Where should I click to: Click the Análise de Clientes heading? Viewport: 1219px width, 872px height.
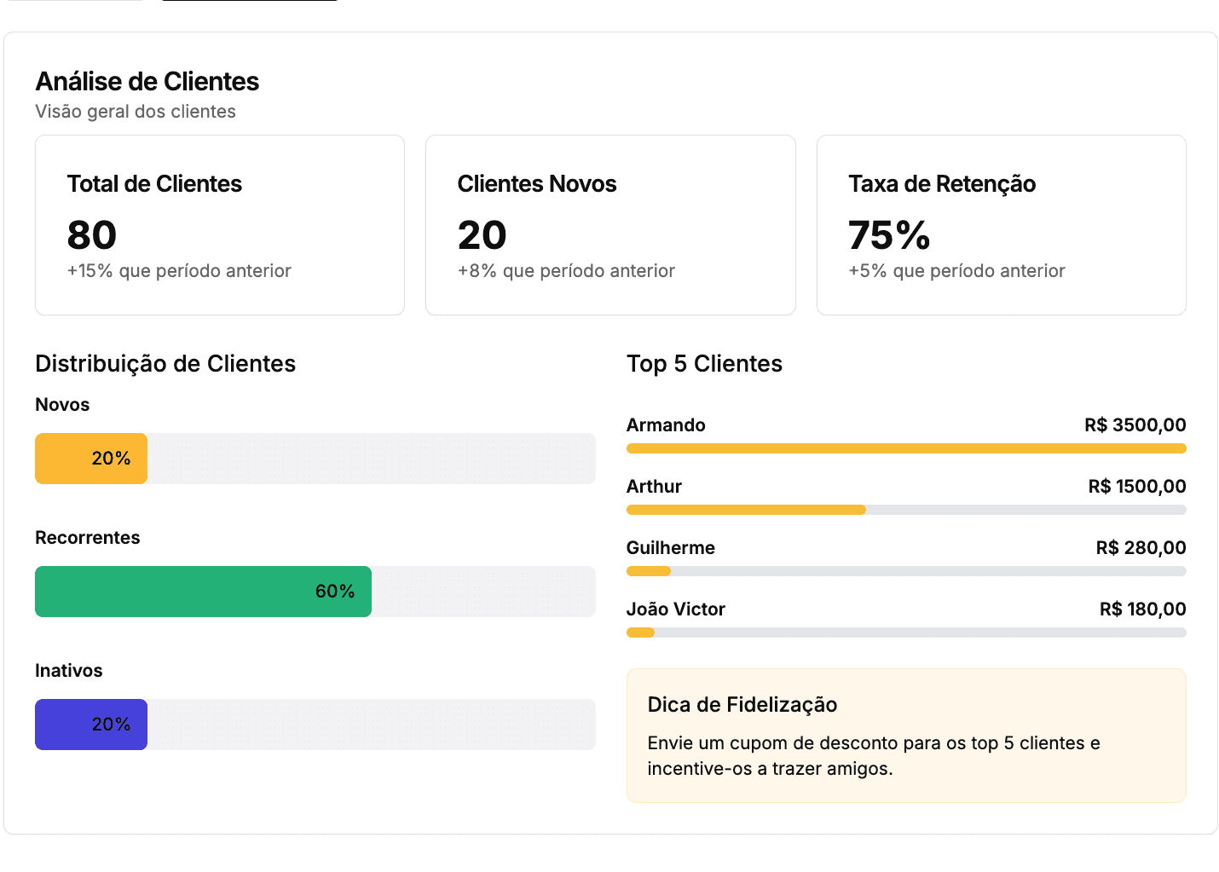(x=147, y=82)
